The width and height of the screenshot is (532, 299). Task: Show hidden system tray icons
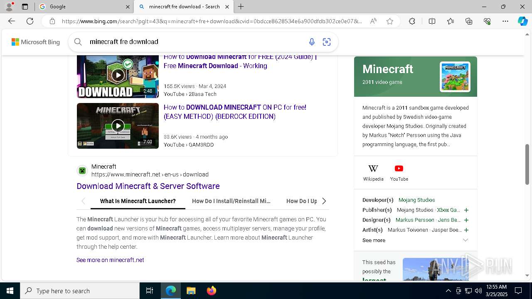(448, 291)
